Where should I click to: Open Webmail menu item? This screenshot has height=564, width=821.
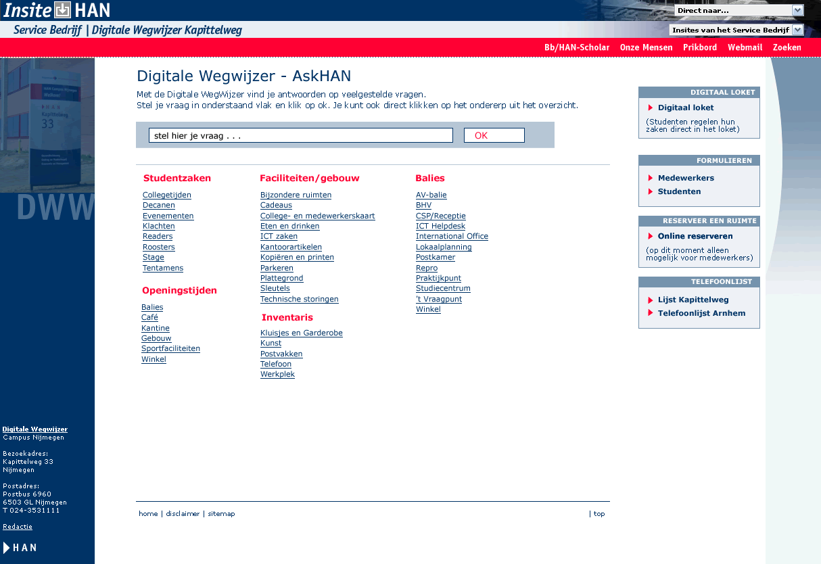745,47
